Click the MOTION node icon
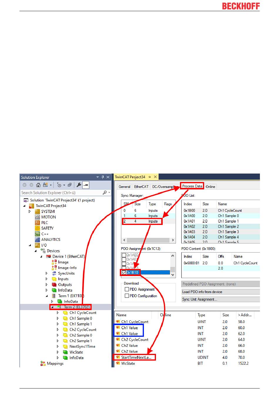This screenshot has width=279, height=402. click(x=37, y=217)
